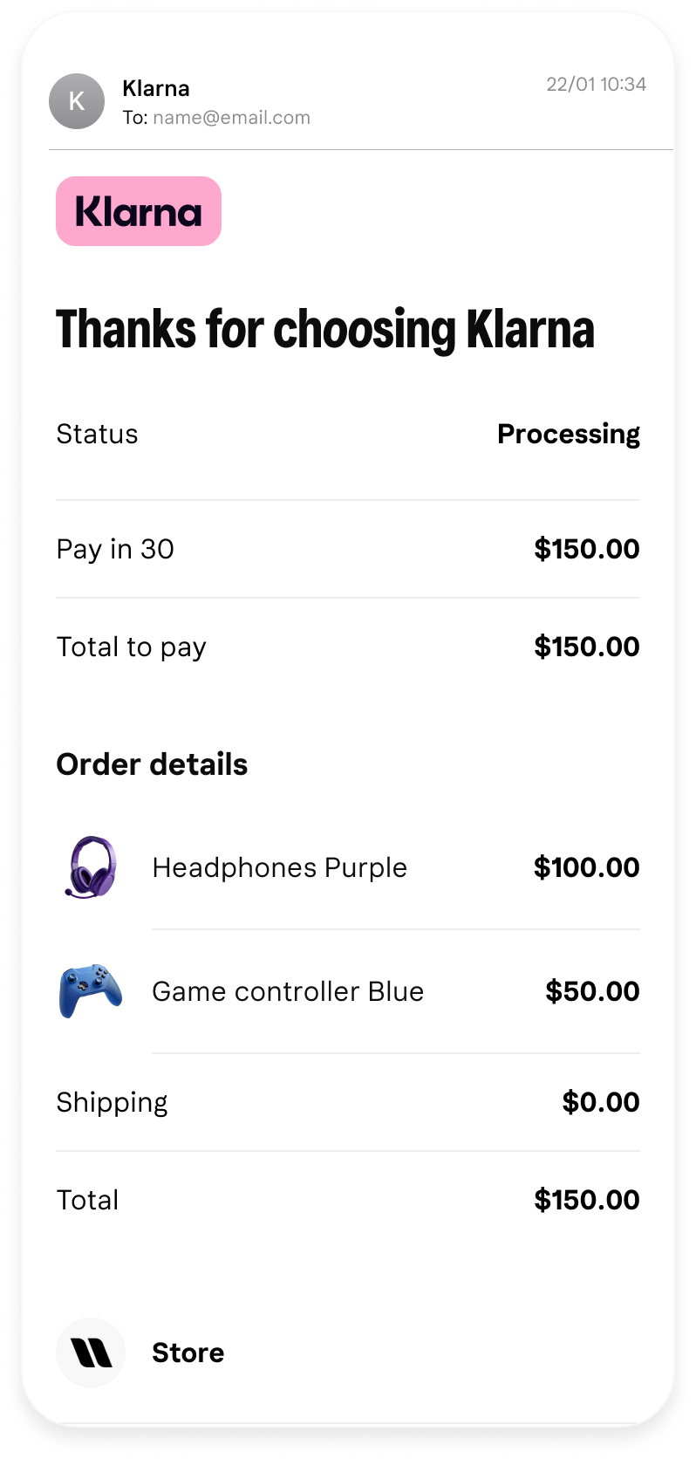Click the Klarna sender avatar icon

coord(77,101)
